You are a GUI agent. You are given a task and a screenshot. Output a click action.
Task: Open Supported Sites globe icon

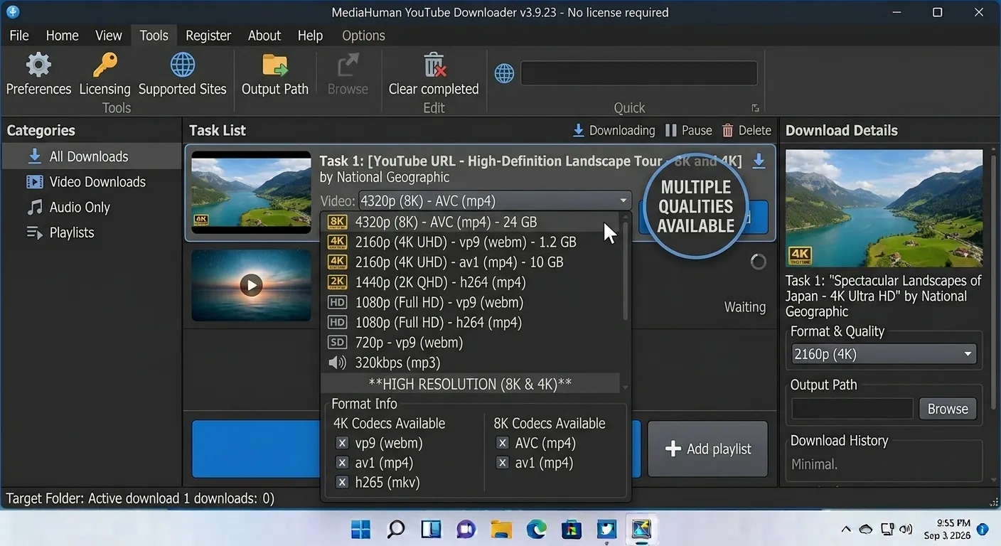(183, 65)
